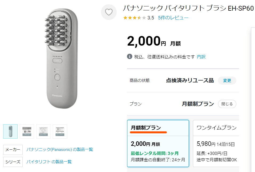Open バイタリフト の製品一覧 series link
Viewport: 255px width, 172px height.
point(49,162)
